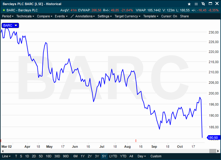Image resolution: width=221 pixels, height=160 pixels.
Task: Switch to LYTD time range
Action: pos(113,156)
